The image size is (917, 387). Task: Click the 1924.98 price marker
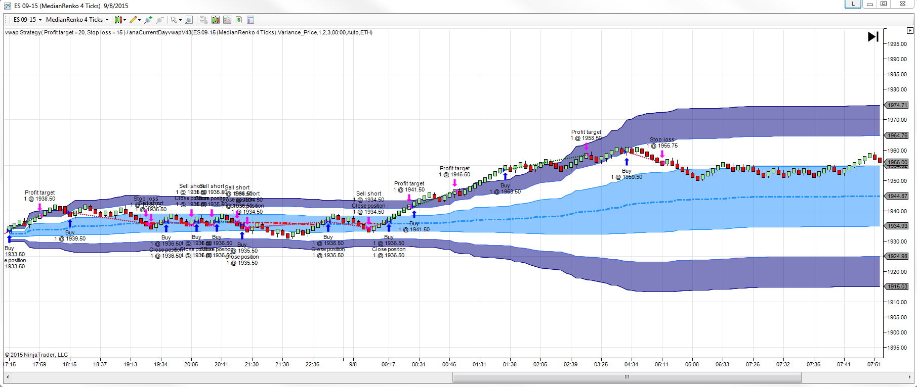click(897, 256)
